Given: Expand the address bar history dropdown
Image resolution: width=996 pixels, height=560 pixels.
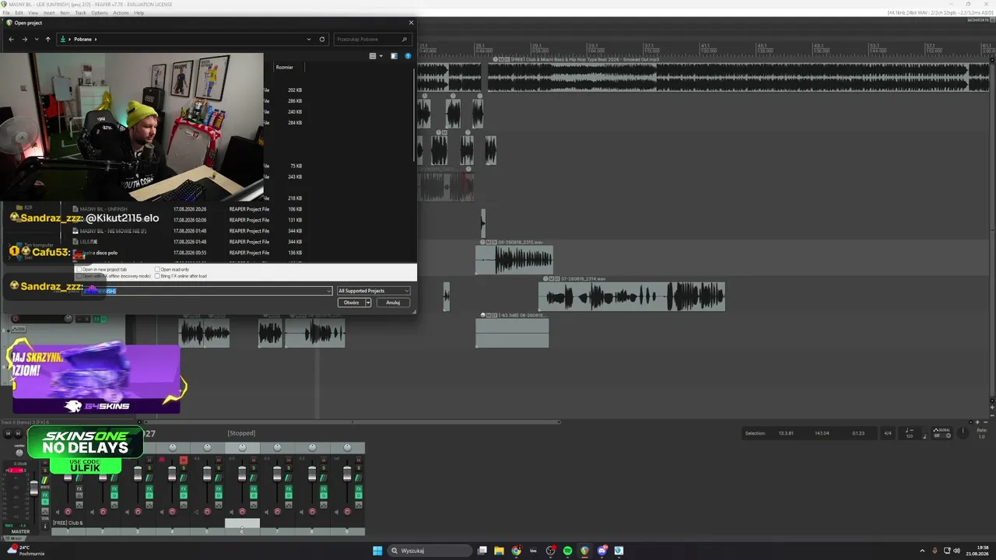Looking at the screenshot, I should coord(310,39).
